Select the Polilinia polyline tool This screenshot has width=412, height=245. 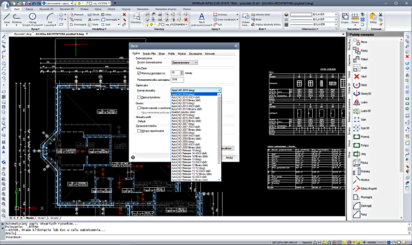pyautogui.click(x=16, y=18)
